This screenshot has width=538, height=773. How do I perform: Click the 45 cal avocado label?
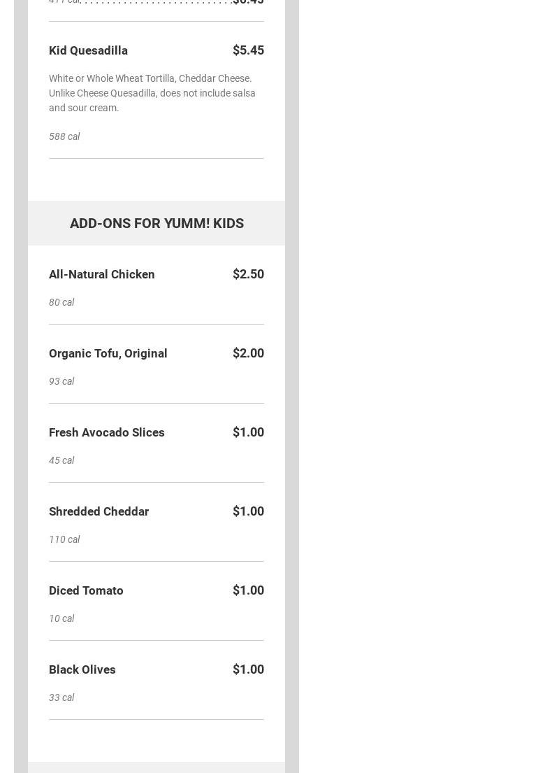[61, 460]
